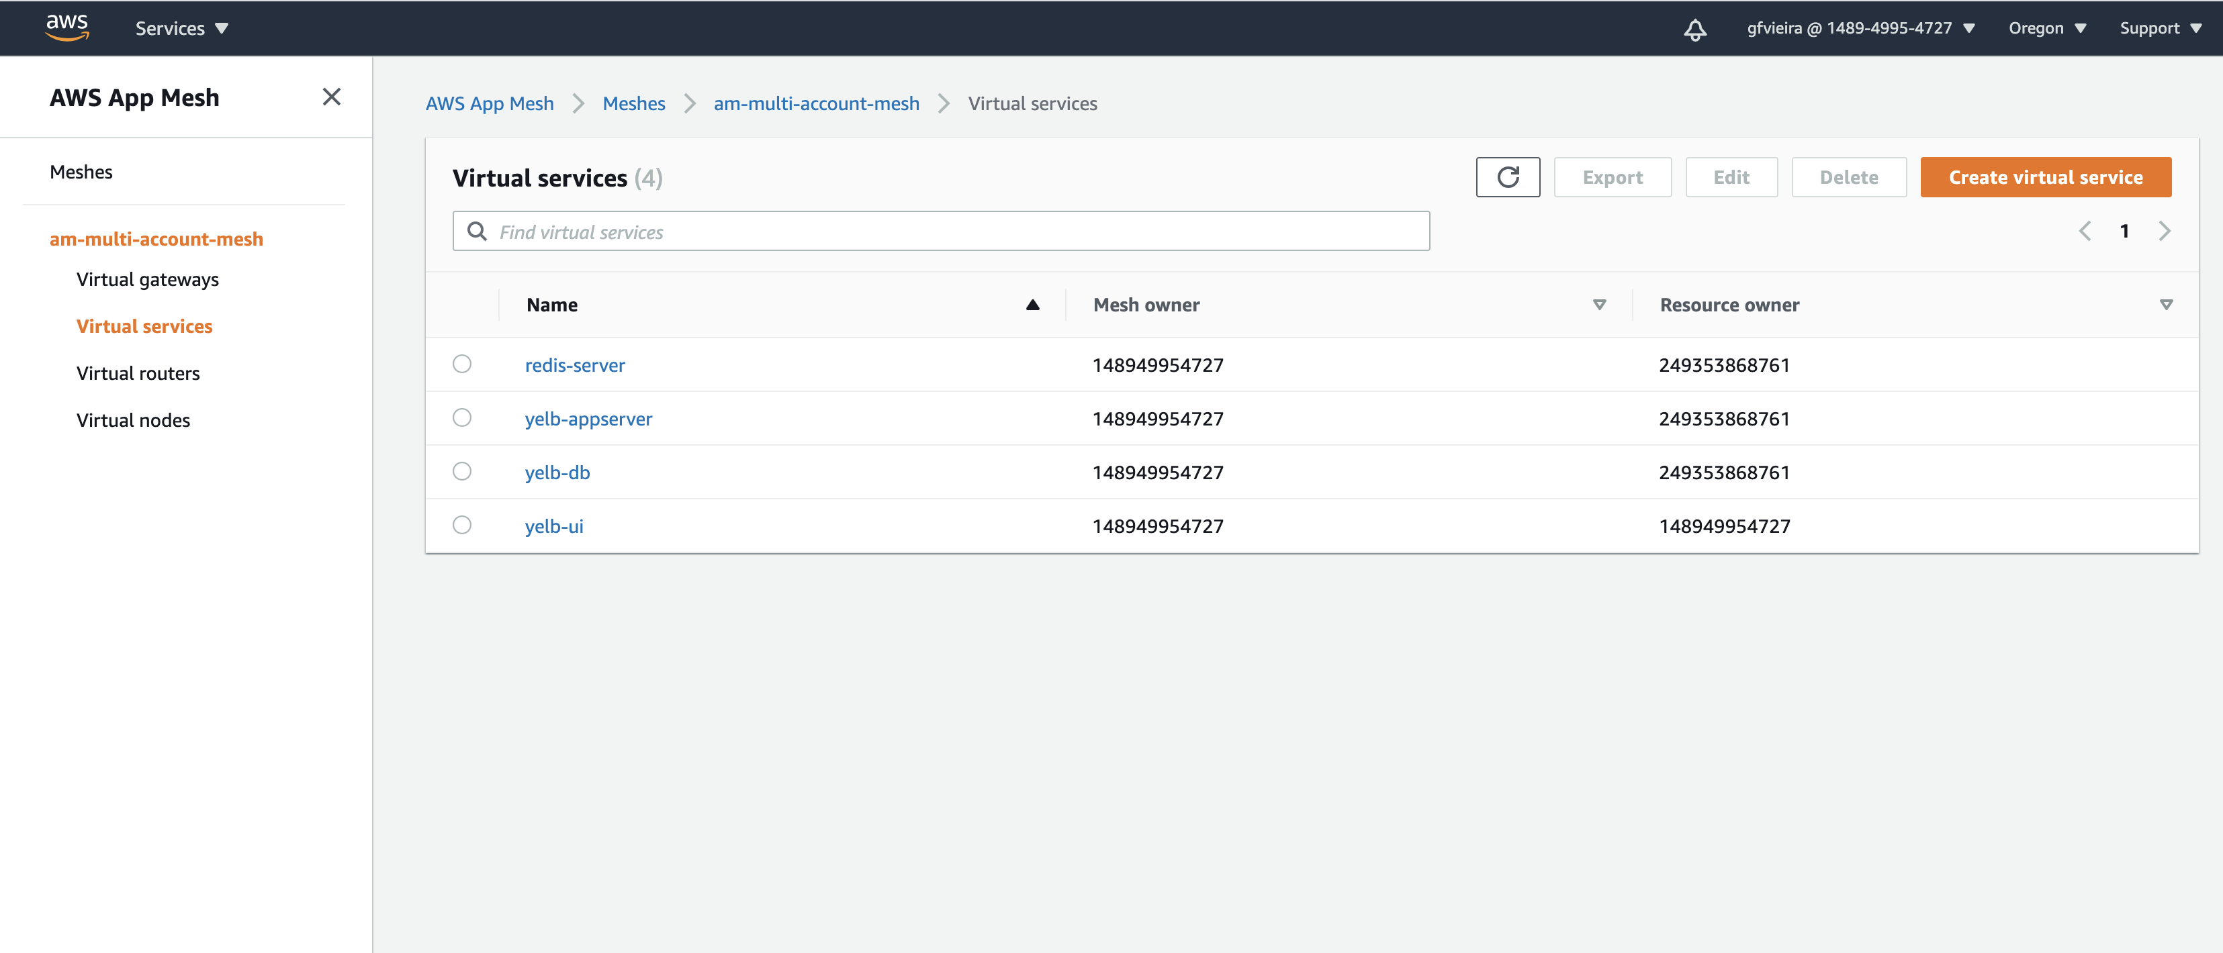Click Create virtual service button

click(x=2045, y=178)
